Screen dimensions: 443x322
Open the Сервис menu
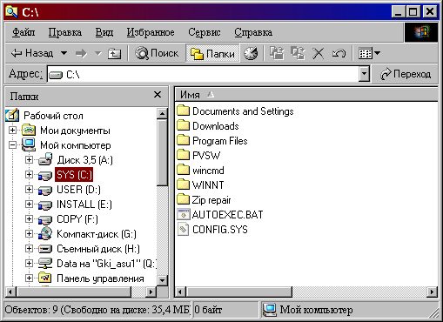pyautogui.click(x=205, y=32)
